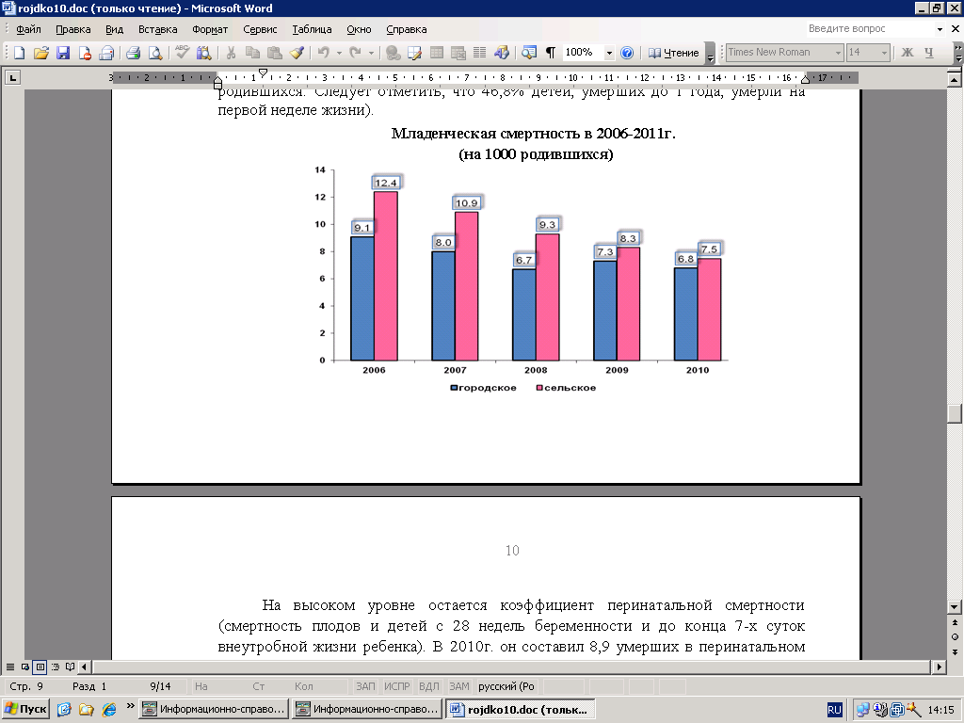The image size is (964, 723).
Task: Toggle paragraph marks display
Action: click(551, 53)
